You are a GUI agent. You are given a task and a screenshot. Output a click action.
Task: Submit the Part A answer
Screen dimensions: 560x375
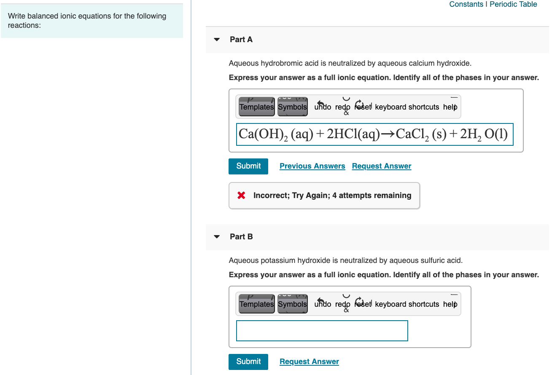click(248, 166)
